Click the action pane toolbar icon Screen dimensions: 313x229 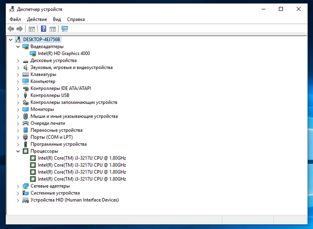point(53,29)
